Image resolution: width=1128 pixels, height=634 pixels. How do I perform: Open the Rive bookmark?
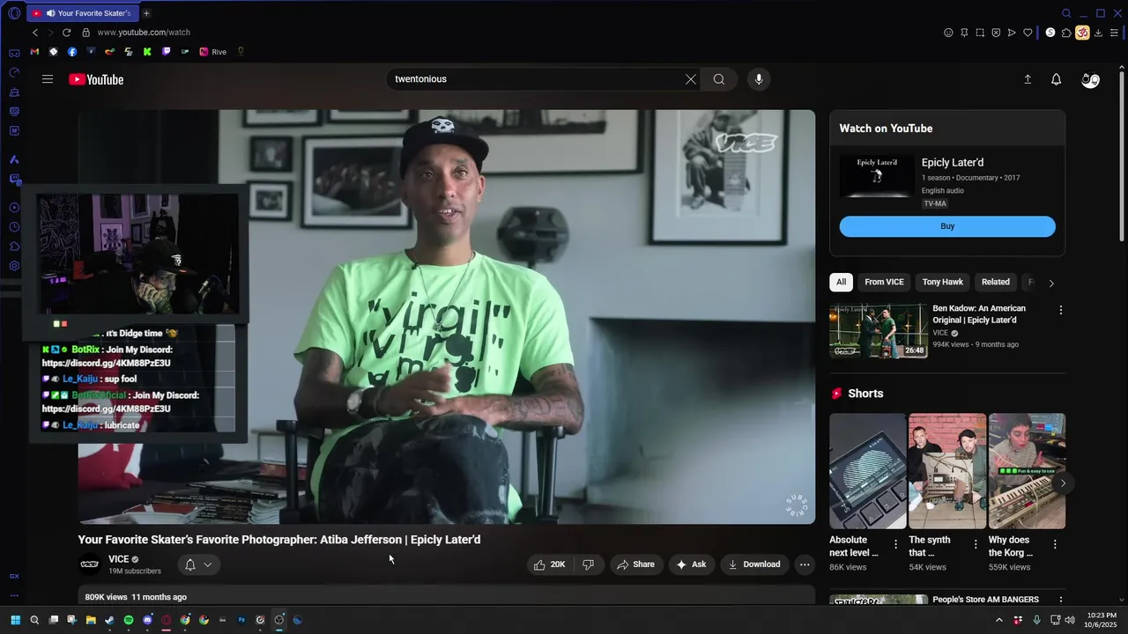[213, 52]
